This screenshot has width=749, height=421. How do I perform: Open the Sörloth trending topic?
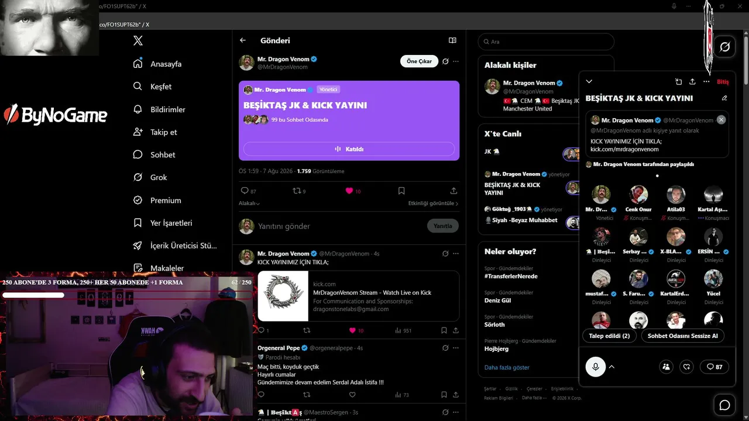point(494,325)
